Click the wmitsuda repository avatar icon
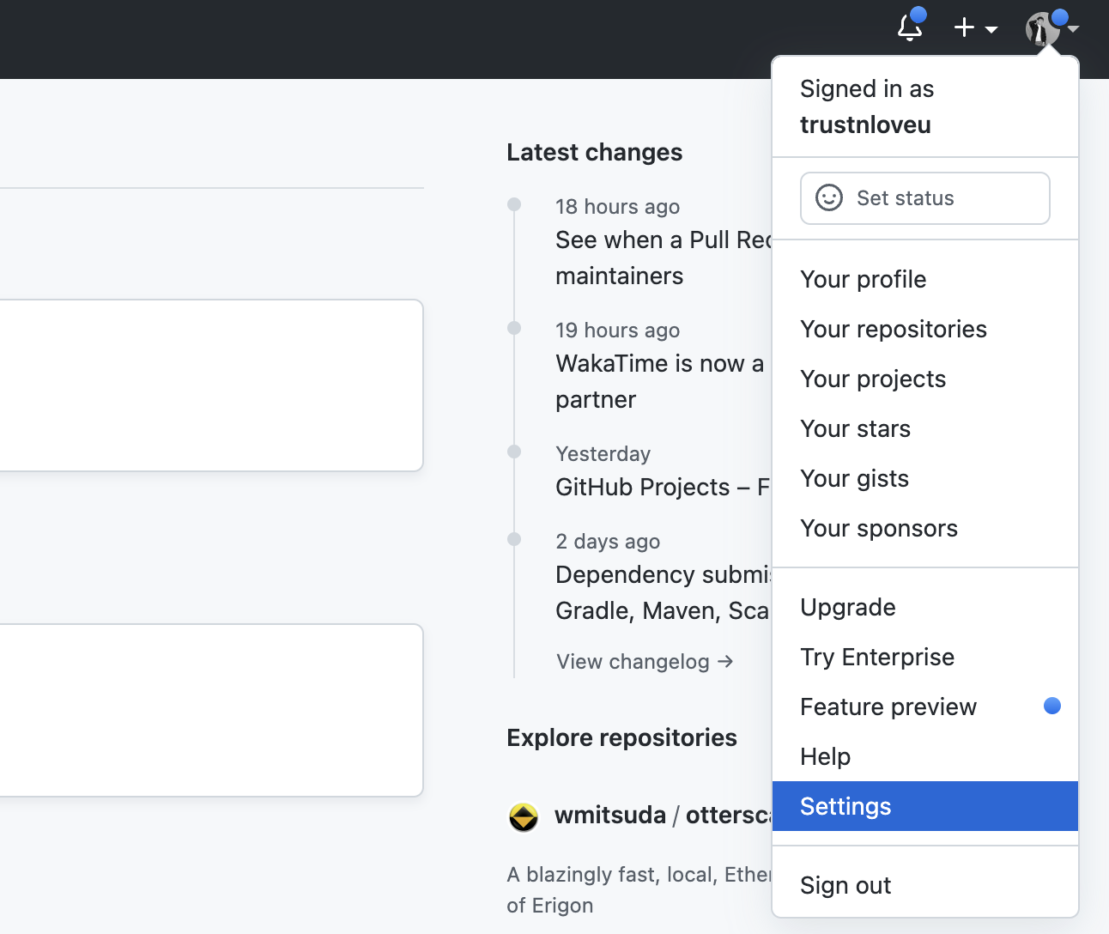 [x=524, y=817]
